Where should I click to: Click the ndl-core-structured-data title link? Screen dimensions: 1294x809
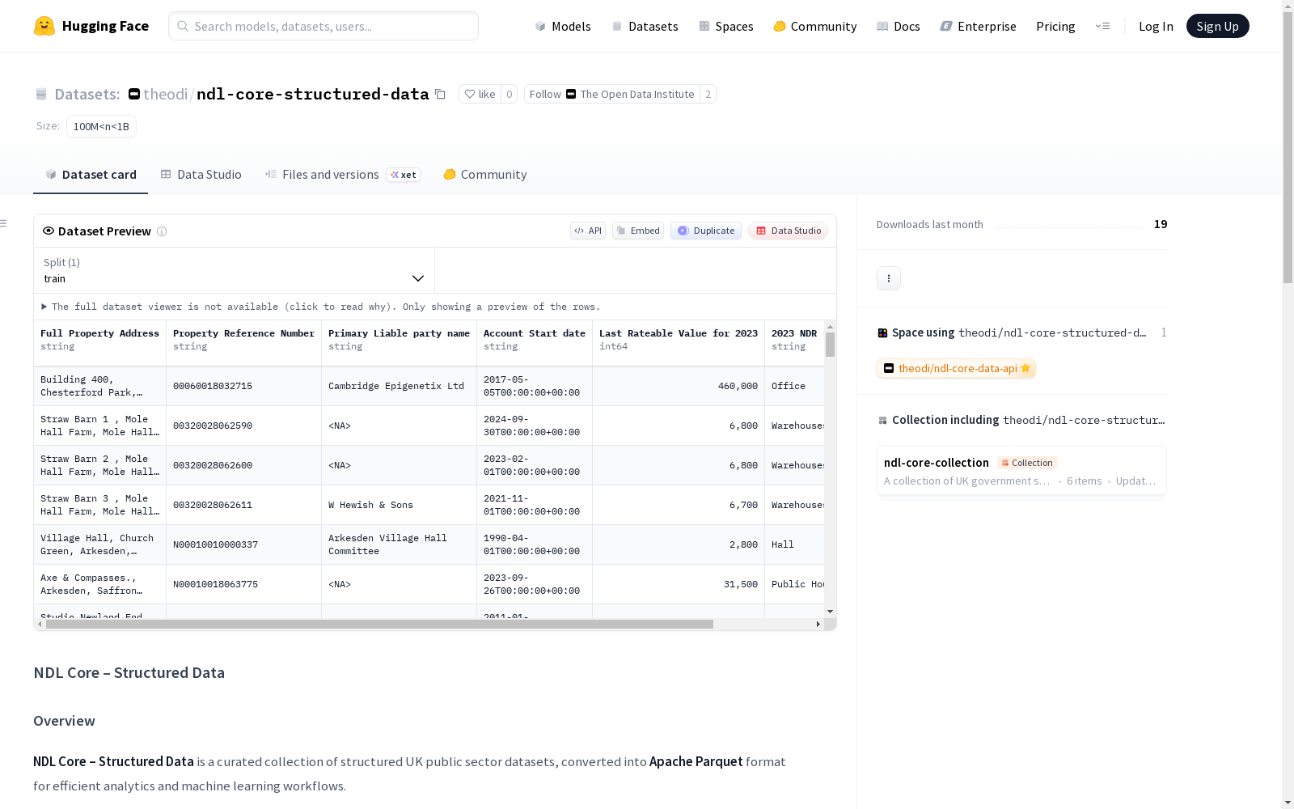coord(313,94)
